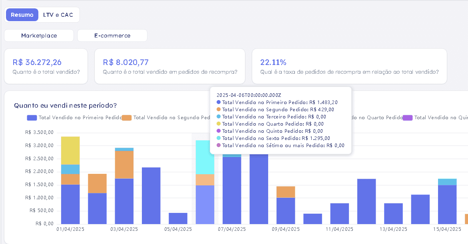Click the small bar for 05/04/2025

(178, 218)
